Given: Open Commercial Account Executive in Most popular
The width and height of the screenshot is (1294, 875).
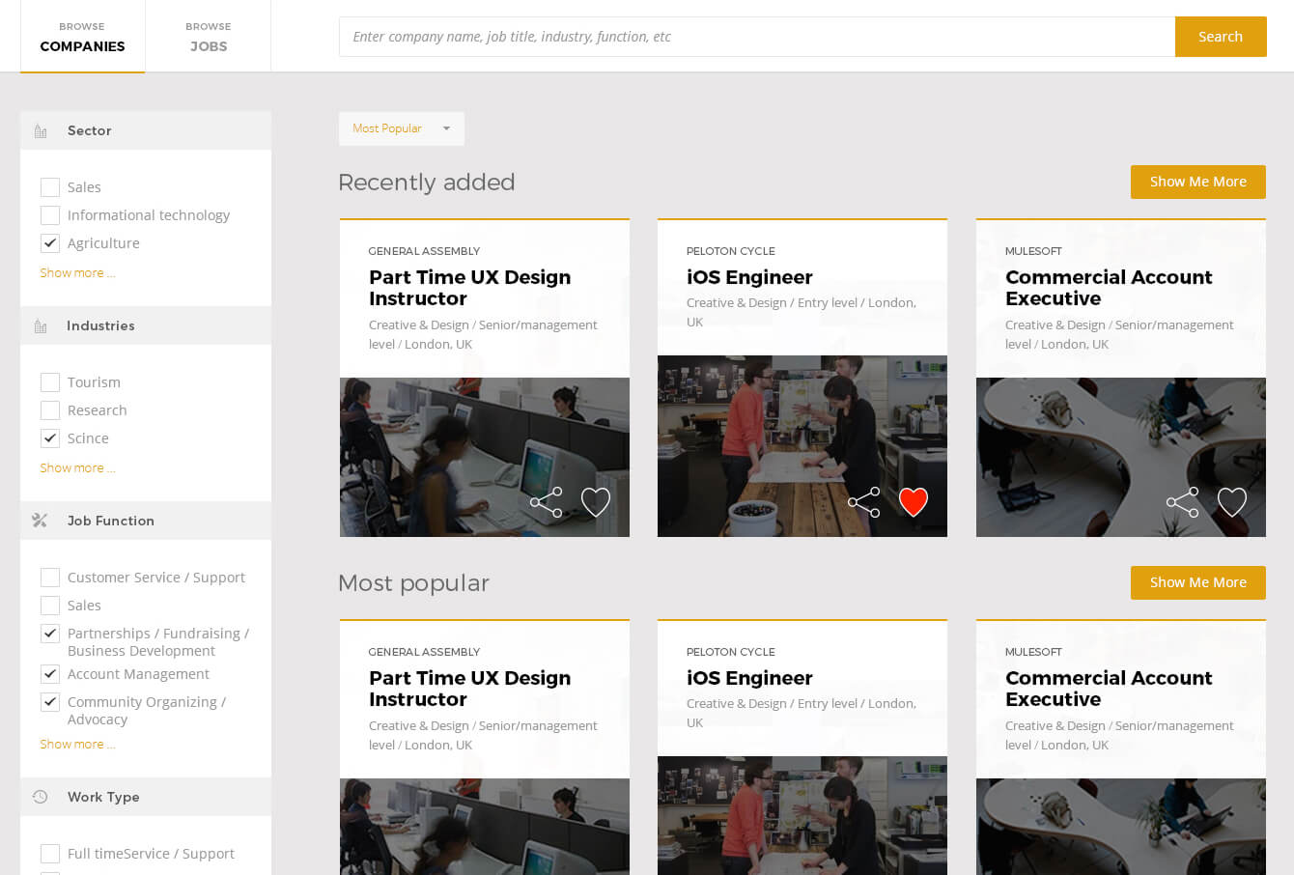Looking at the screenshot, I should [1109, 689].
